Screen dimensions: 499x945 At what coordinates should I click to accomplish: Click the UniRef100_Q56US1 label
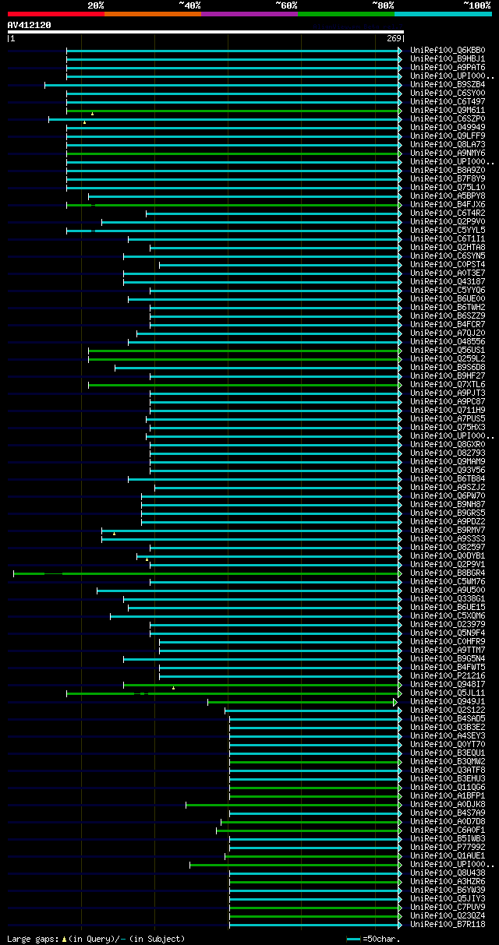coord(448,350)
